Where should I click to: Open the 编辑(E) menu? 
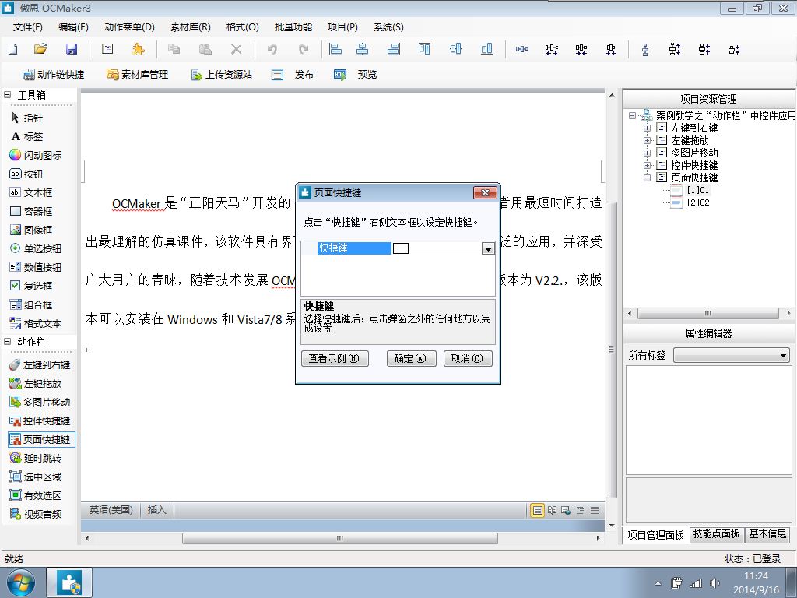click(73, 27)
